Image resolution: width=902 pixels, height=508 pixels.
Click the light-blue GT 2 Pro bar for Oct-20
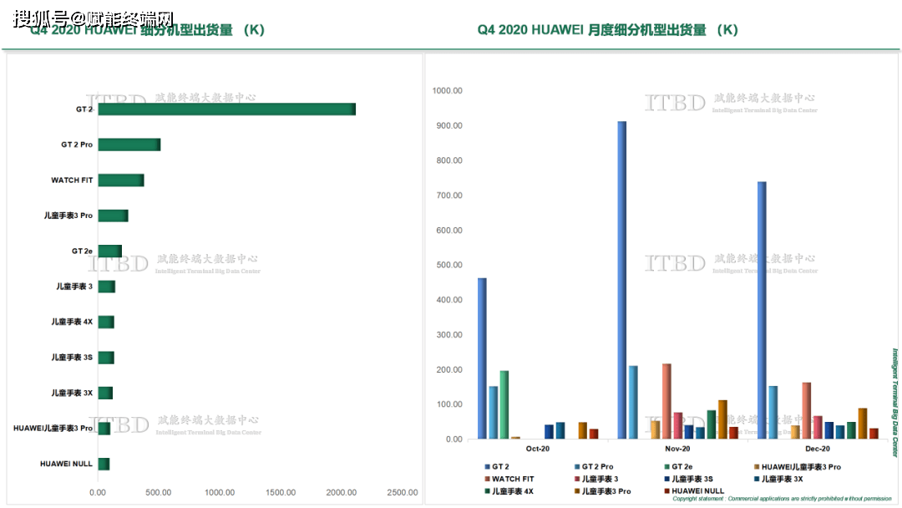(493, 413)
